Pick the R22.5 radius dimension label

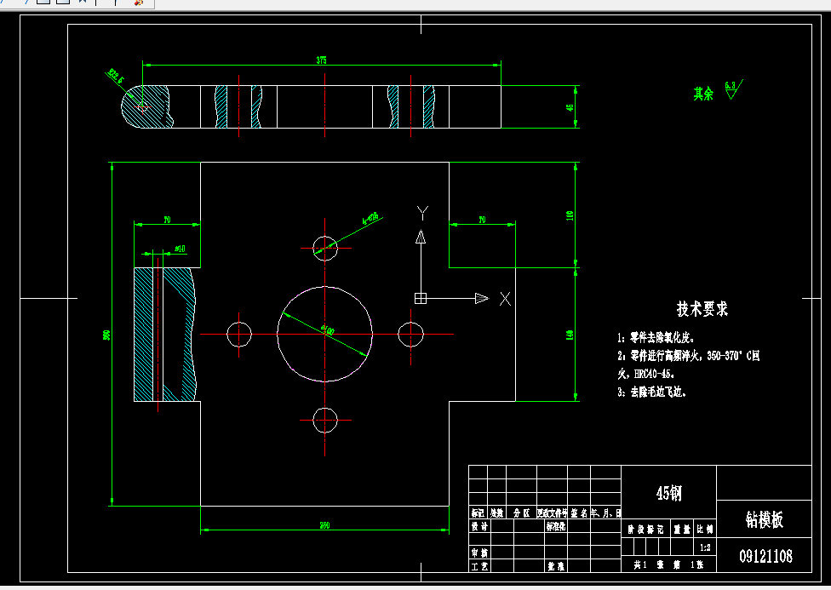pyautogui.click(x=116, y=77)
